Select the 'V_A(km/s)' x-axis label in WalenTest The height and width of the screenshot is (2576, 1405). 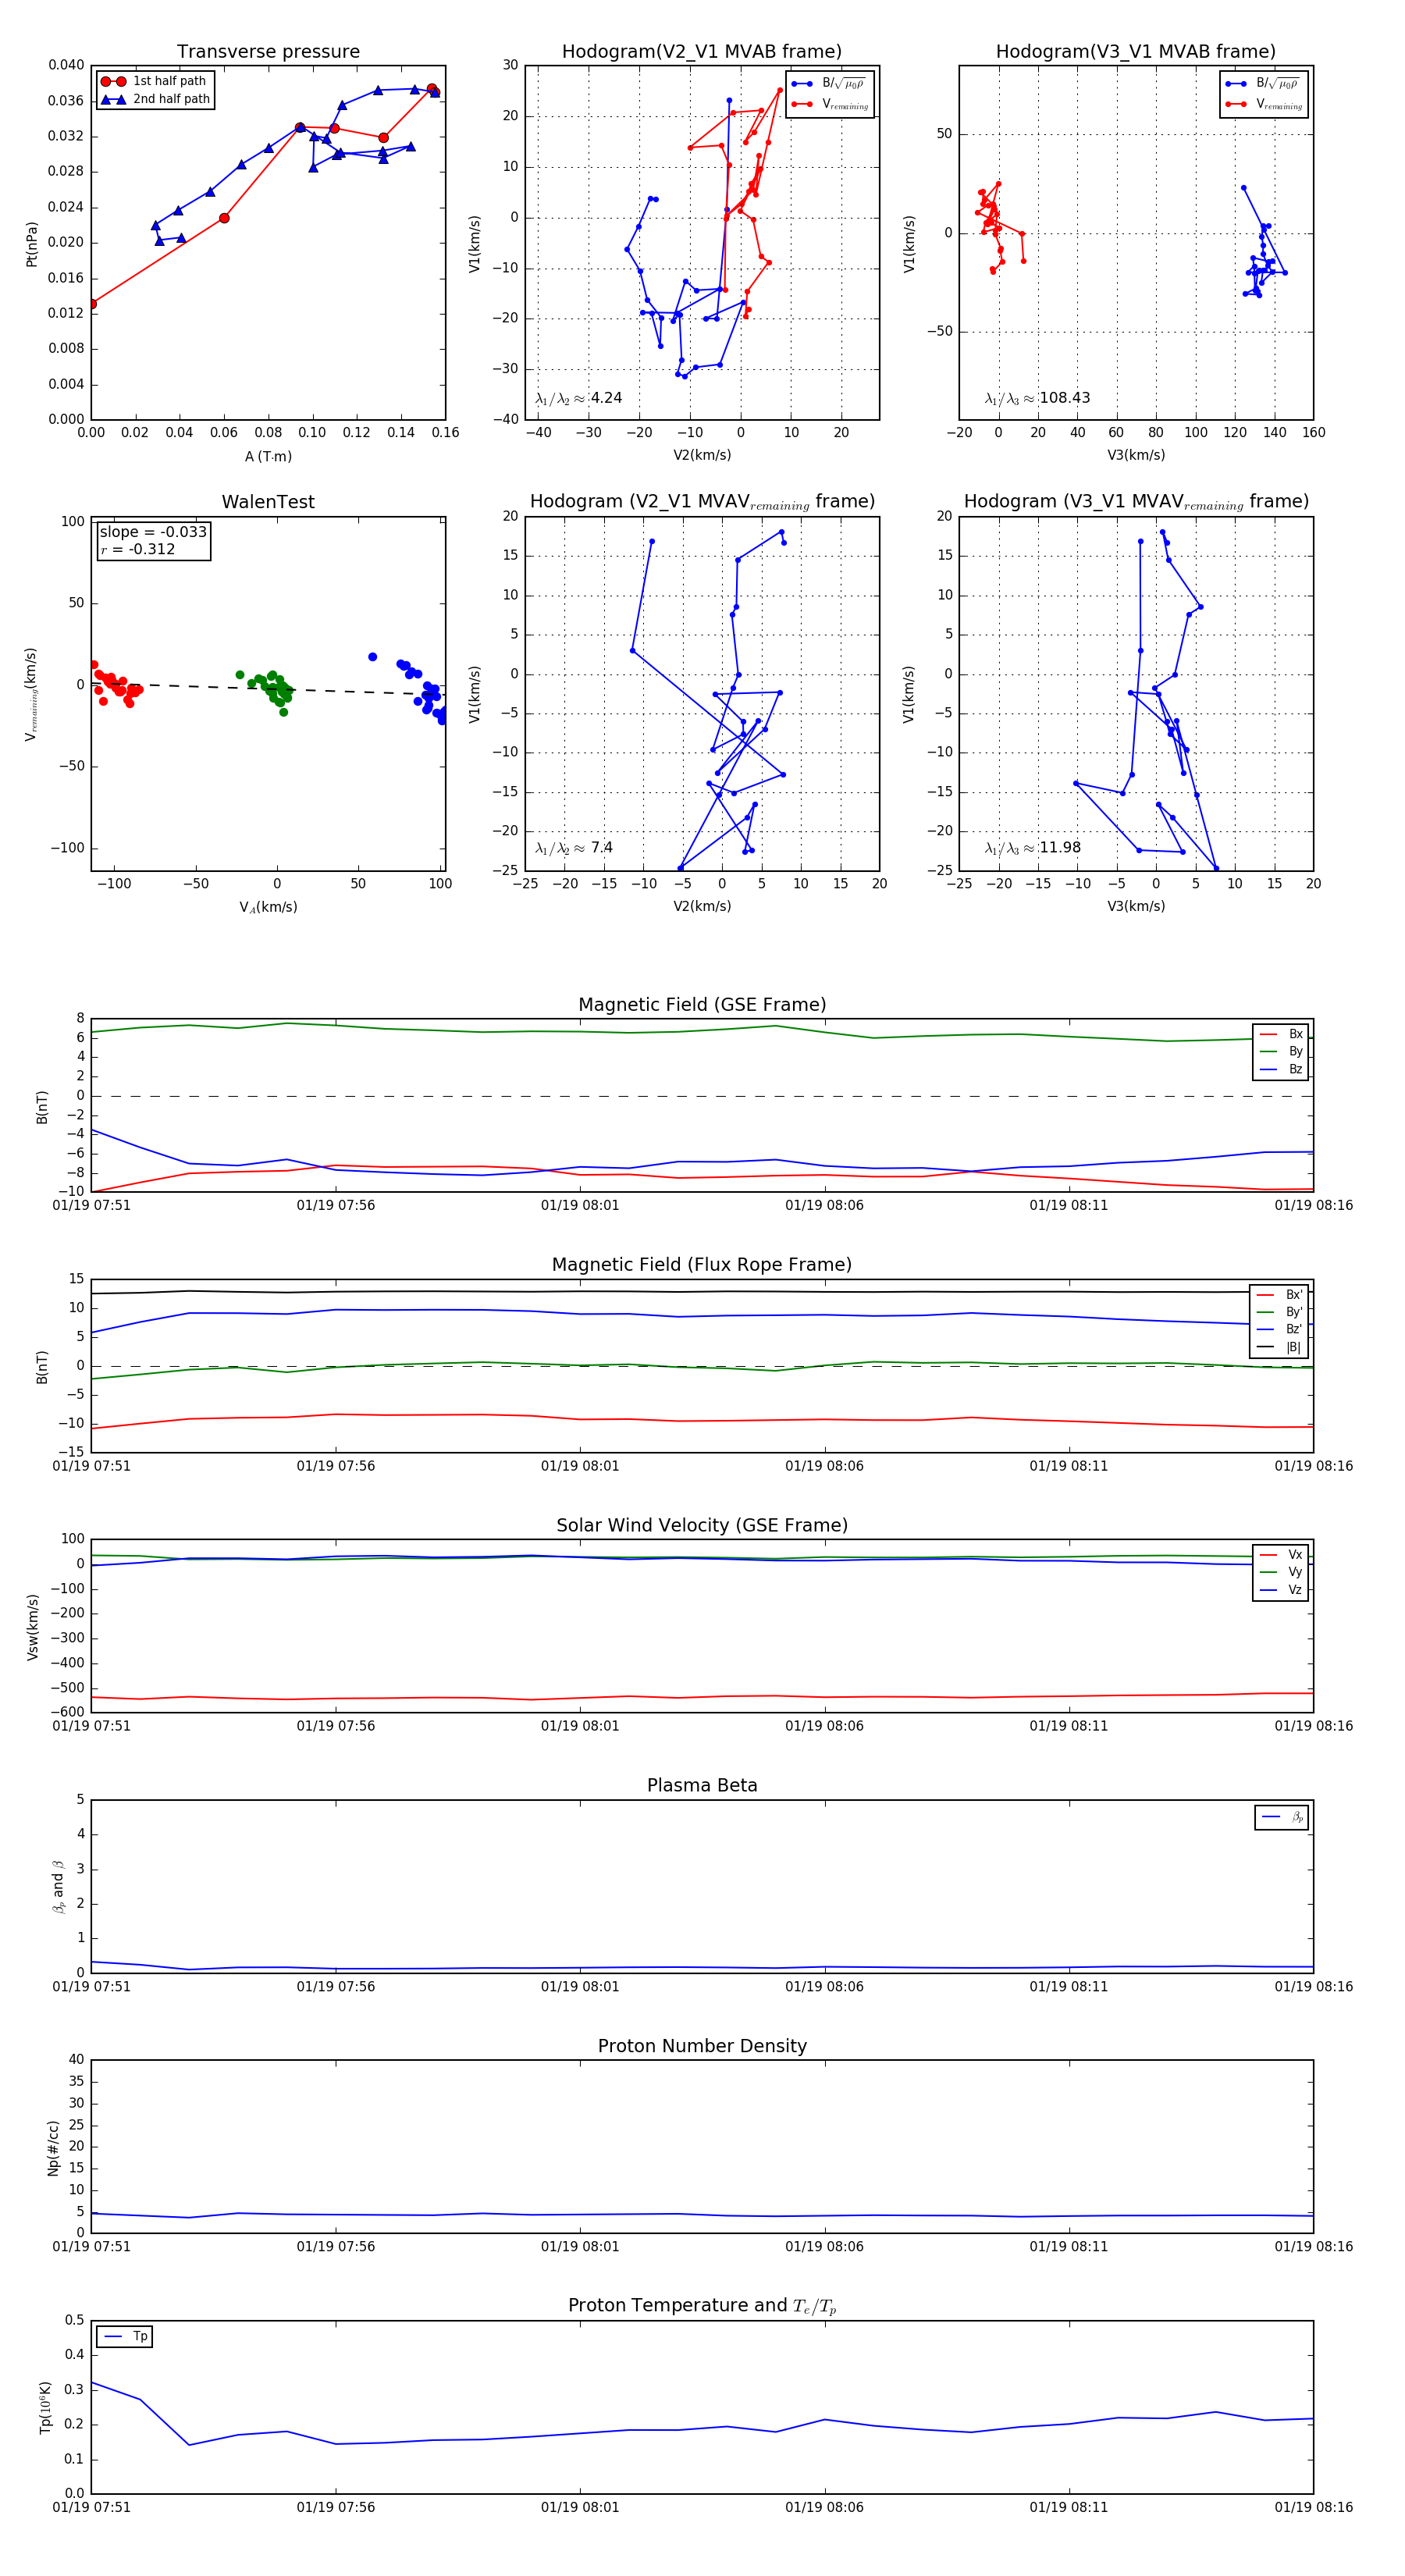pyautogui.click(x=268, y=907)
